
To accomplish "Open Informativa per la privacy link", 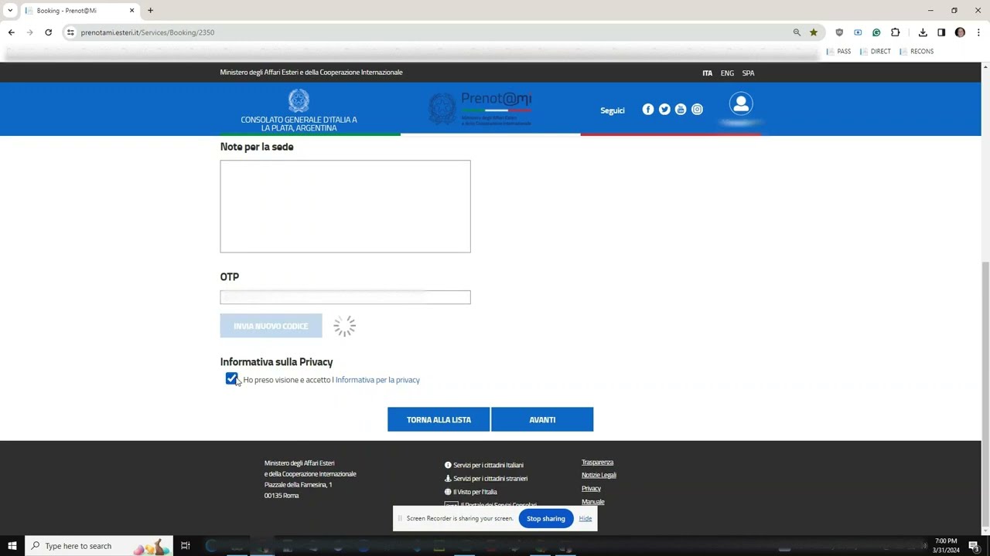I will click(377, 380).
